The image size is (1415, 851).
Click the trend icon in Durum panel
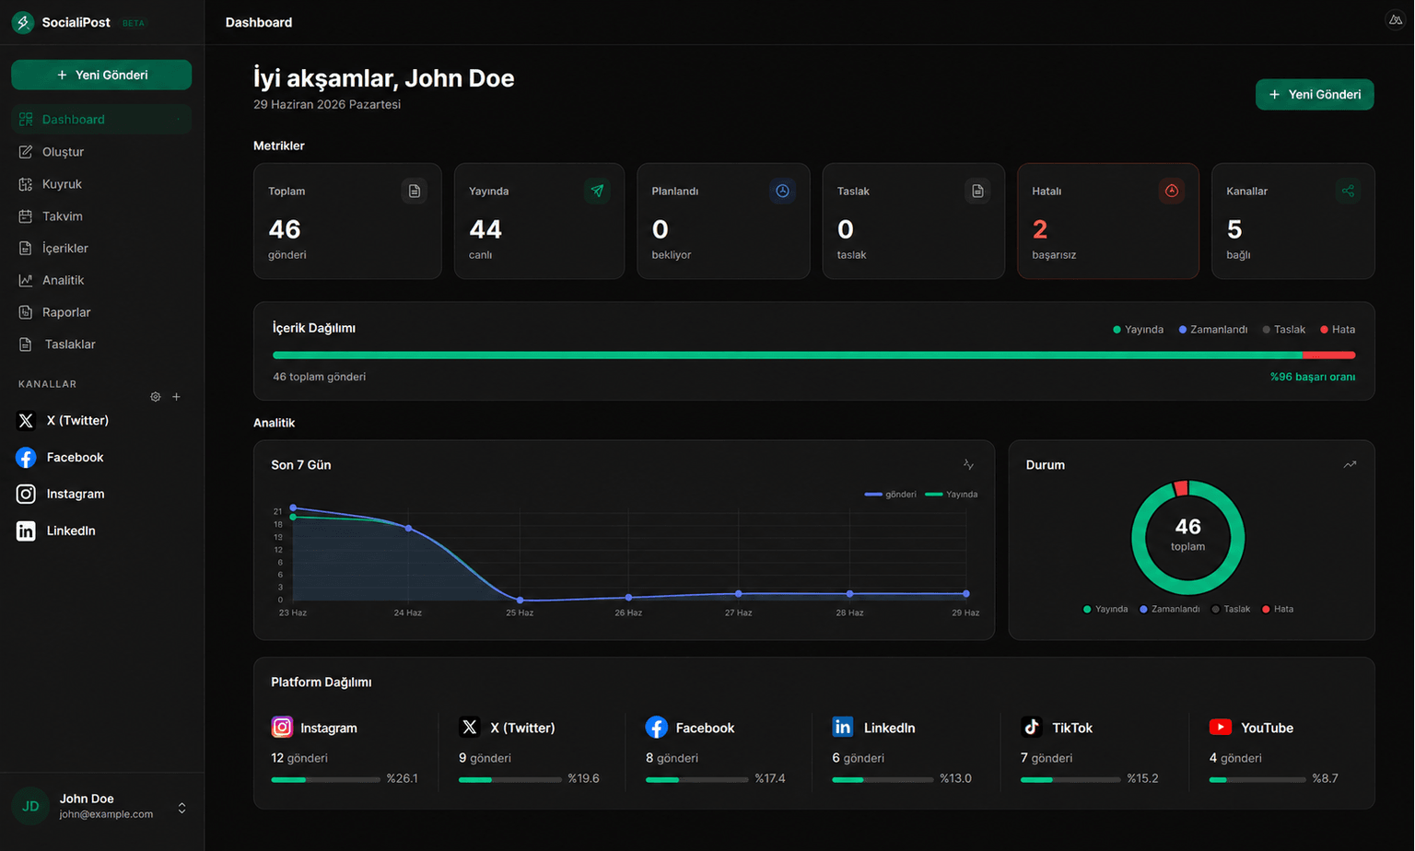point(1350,464)
